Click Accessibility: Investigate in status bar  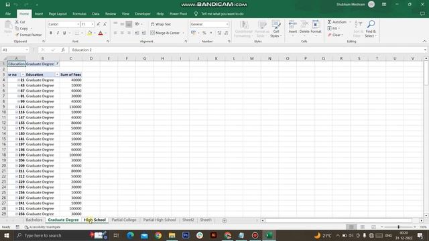42,227
